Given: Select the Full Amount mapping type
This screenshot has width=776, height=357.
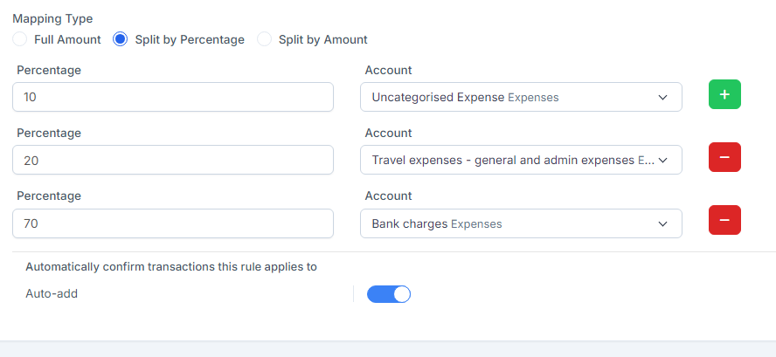Looking at the screenshot, I should pyautogui.click(x=20, y=39).
